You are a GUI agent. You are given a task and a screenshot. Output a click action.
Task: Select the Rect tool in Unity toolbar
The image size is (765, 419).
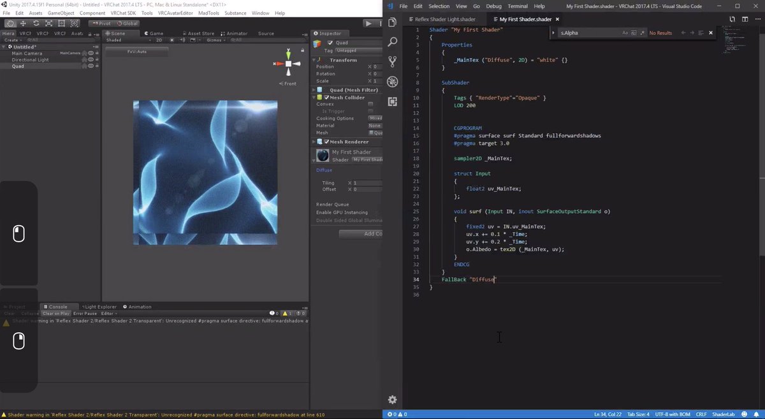click(x=62, y=24)
